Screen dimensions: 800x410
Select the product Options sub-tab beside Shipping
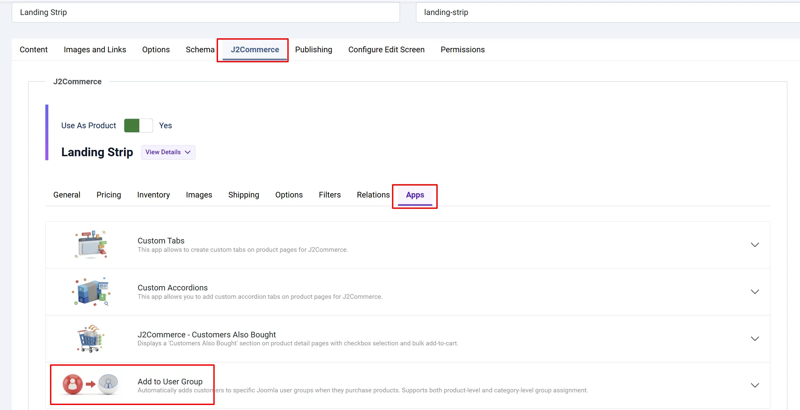pos(289,195)
